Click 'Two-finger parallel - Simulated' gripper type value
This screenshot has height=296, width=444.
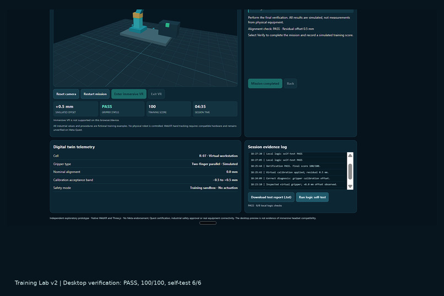tap(215, 164)
